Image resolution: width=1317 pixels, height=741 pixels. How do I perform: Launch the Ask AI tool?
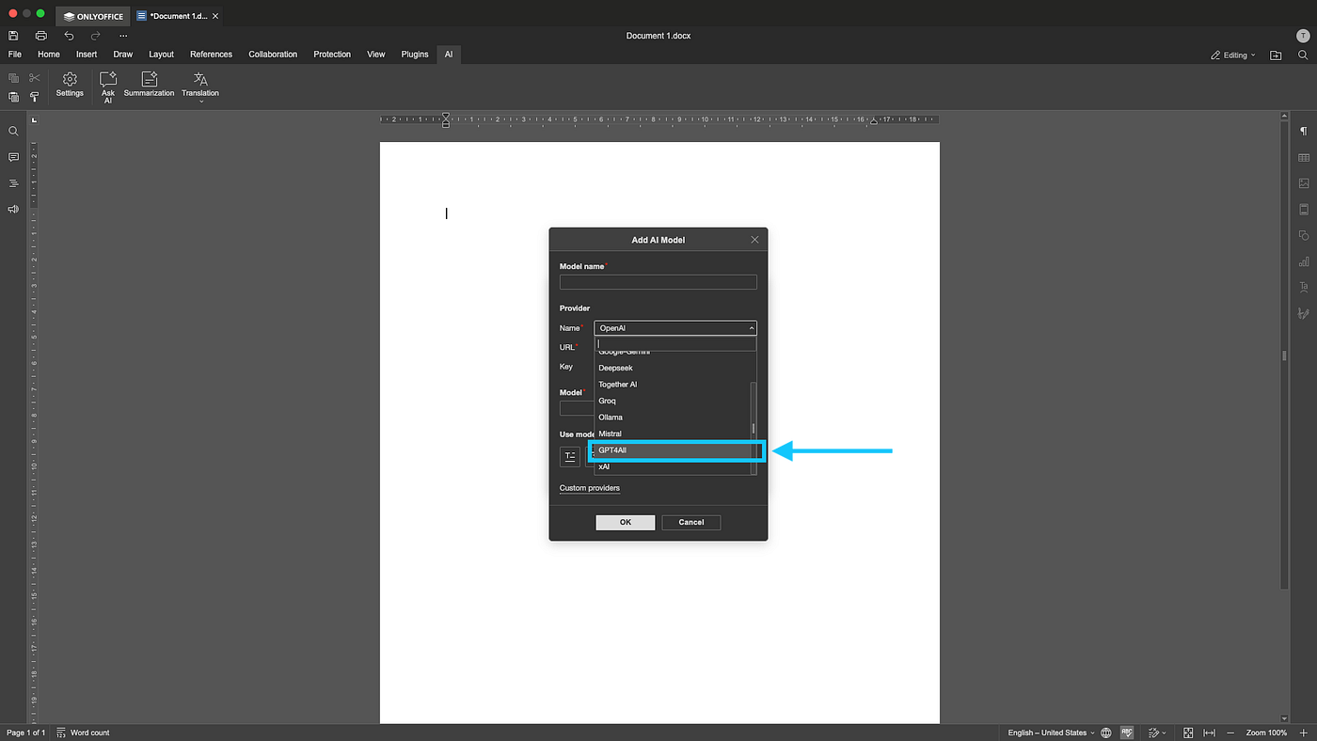point(108,87)
